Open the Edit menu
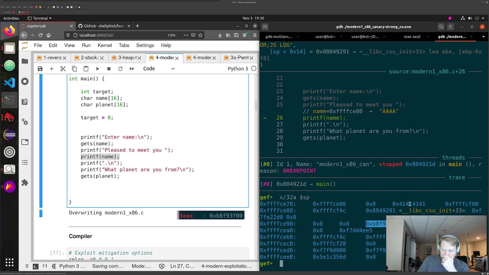Screen dimensions: 489x275 click(53, 45)
